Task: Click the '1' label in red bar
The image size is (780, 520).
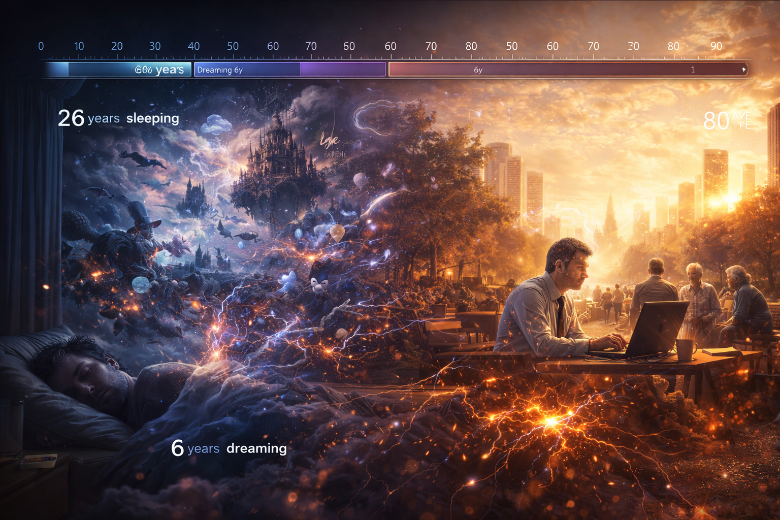Action: (x=693, y=70)
